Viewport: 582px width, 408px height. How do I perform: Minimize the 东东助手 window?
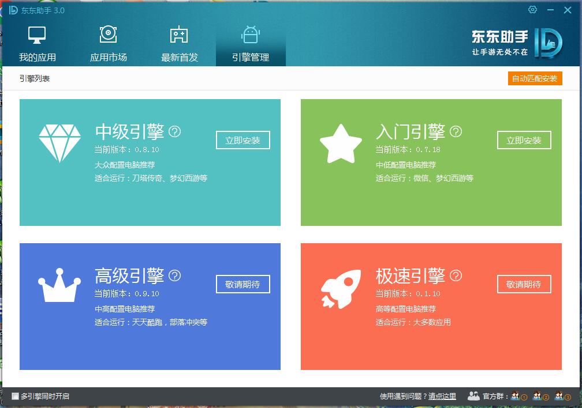coord(550,10)
